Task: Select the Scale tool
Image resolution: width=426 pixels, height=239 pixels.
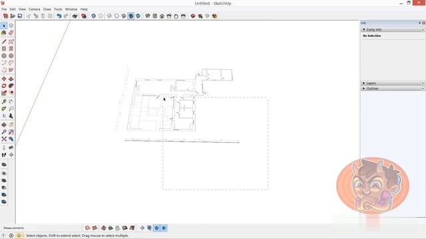Action: [4, 93]
